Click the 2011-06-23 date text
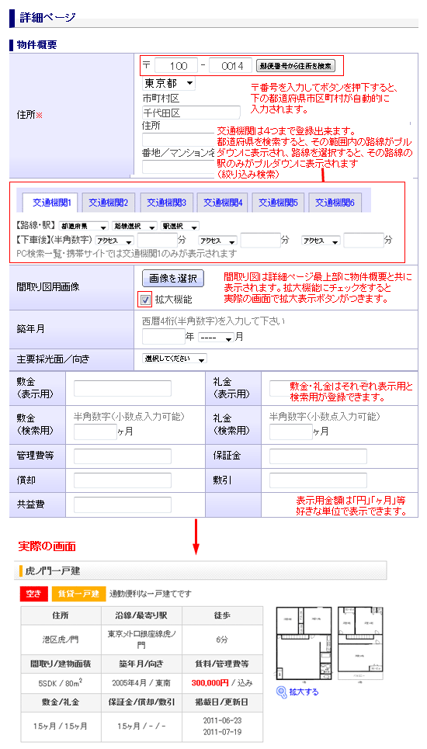This screenshot has width=427, height=749. pos(223,720)
